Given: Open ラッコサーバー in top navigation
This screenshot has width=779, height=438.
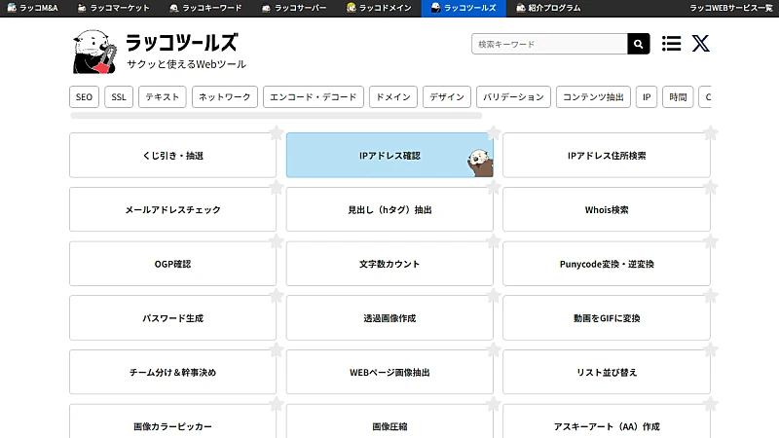Looking at the screenshot, I should (294, 8).
